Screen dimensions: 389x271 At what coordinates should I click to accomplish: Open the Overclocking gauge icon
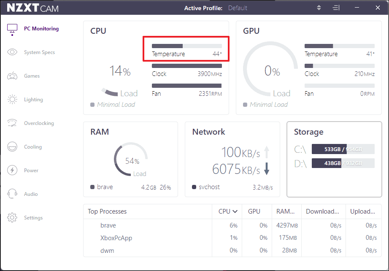[x=12, y=123]
